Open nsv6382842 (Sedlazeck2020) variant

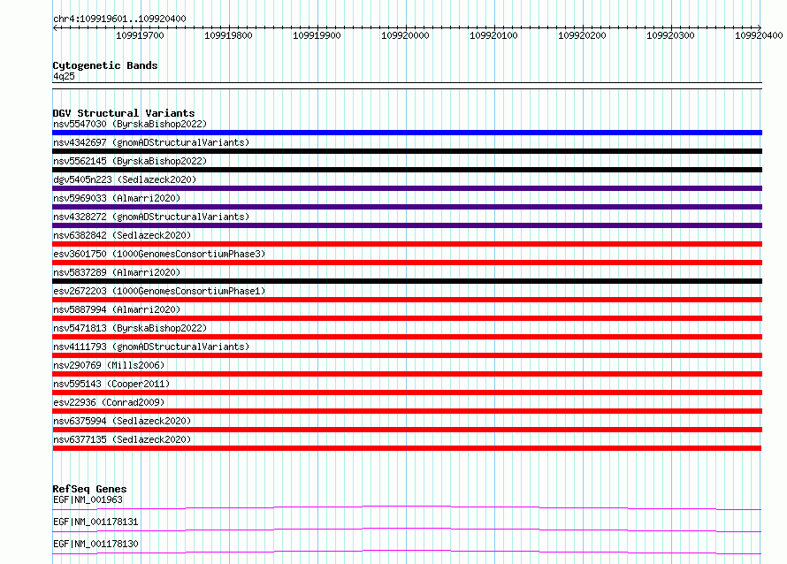click(x=122, y=235)
